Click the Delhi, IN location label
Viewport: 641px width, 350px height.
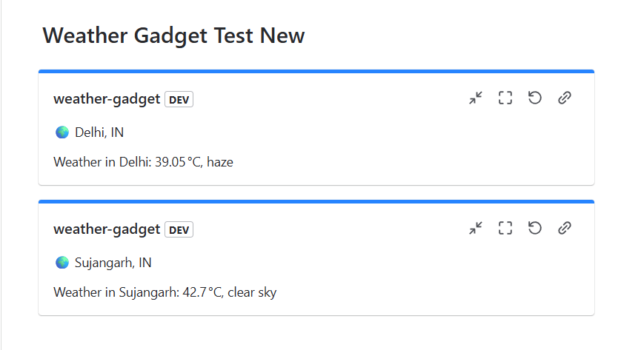coord(99,132)
